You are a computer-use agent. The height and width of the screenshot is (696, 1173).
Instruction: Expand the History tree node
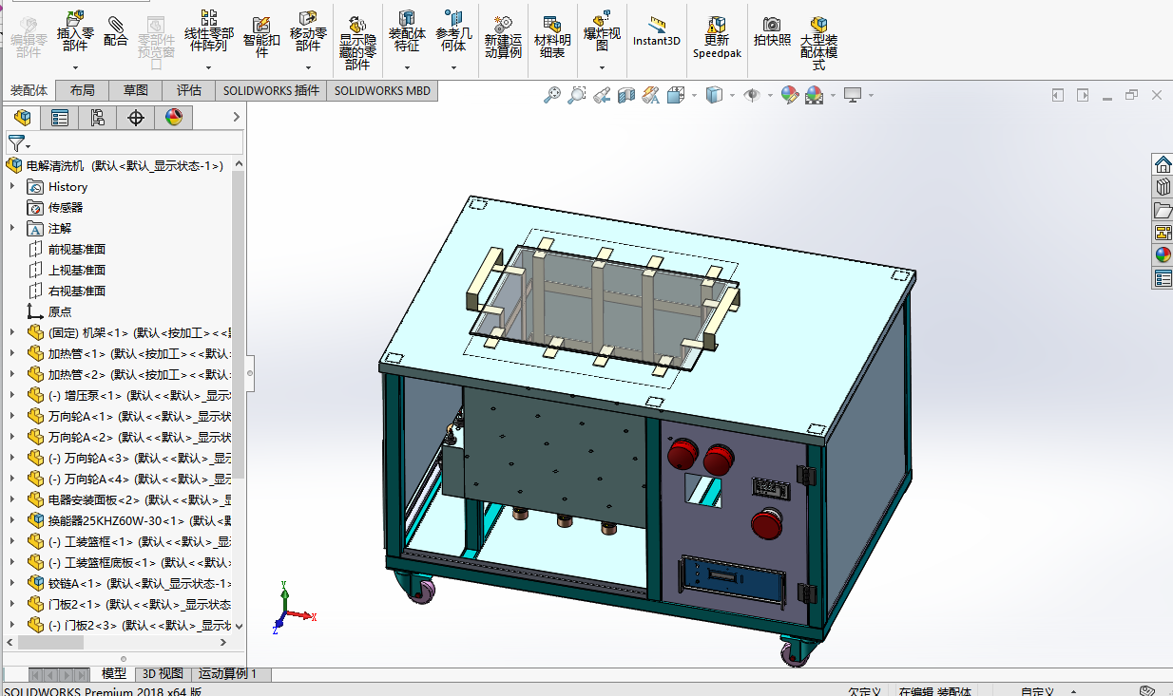click(12, 186)
